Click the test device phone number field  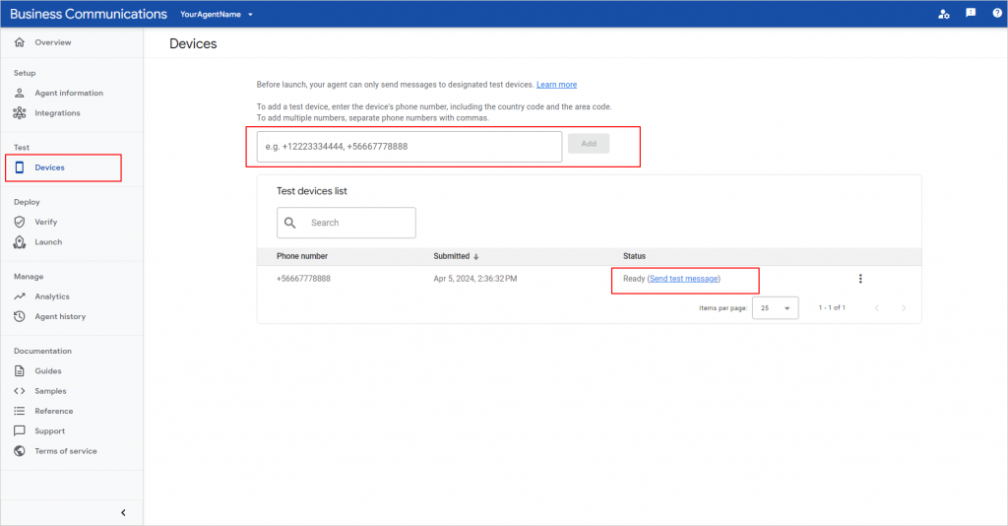coord(409,146)
